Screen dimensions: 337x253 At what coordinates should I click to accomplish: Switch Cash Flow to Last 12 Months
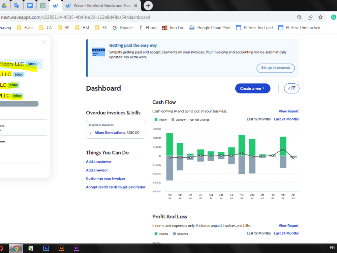pos(258,119)
